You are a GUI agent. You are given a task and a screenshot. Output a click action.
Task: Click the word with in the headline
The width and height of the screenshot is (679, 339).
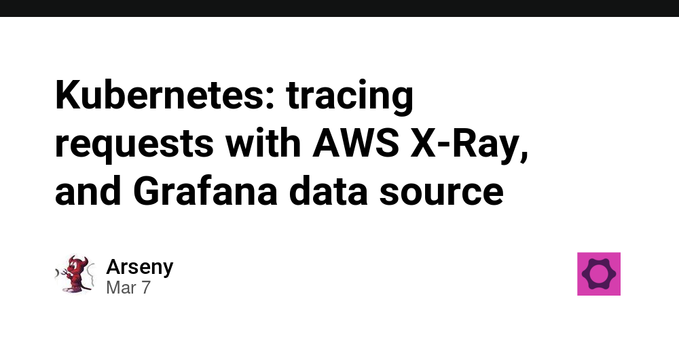(x=263, y=144)
